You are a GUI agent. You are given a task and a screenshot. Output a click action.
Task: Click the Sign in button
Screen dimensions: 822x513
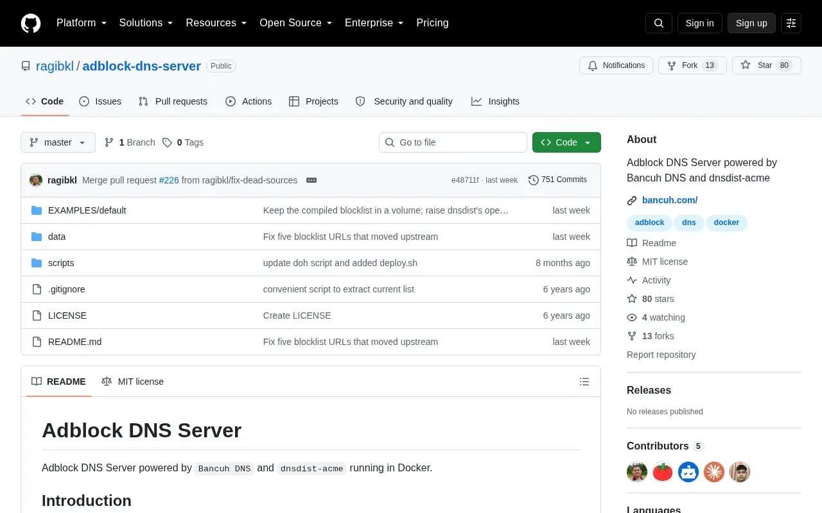pos(699,23)
